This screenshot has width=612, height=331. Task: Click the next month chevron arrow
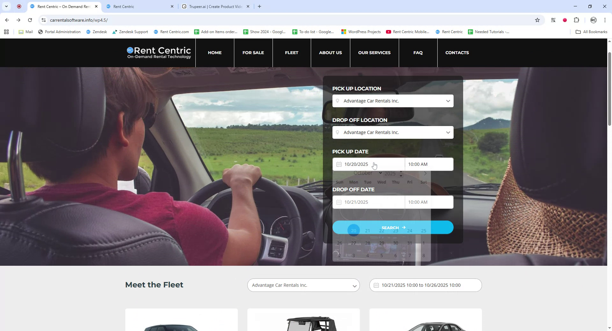[x=425, y=173]
